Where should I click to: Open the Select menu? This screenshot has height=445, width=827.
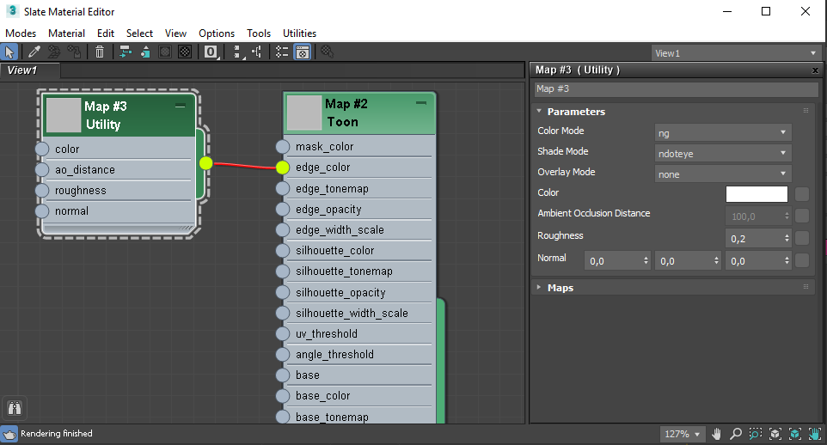pyautogui.click(x=139, y=34)
